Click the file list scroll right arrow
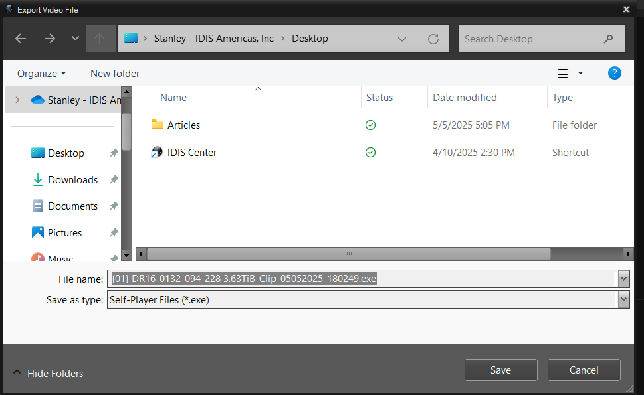The width and height of the screenshot is (644, 395). point(629,254)
